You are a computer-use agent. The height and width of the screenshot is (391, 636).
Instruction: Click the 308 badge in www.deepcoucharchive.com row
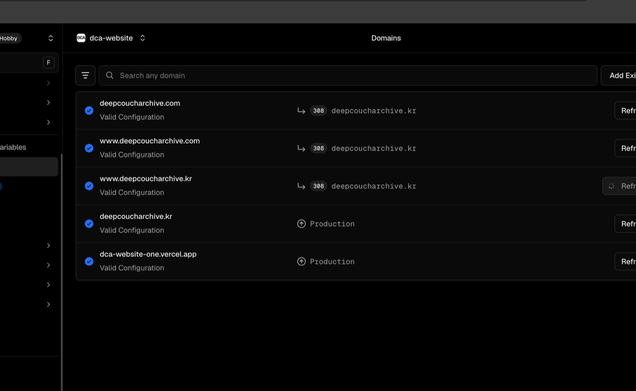(318, 148)
